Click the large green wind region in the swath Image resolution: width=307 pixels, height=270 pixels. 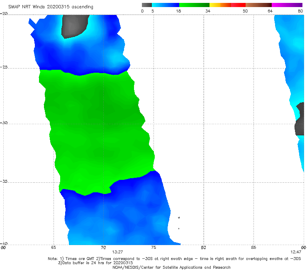(98, 131)
